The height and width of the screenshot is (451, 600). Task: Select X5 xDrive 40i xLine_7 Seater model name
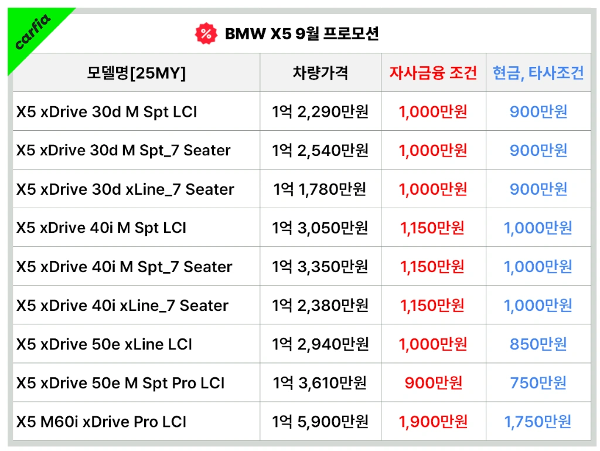pyautogui.click(x=122, y=305)
